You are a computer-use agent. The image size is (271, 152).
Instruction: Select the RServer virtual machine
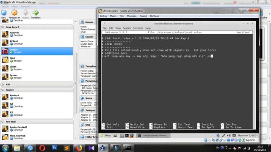(x=37, y=34)
